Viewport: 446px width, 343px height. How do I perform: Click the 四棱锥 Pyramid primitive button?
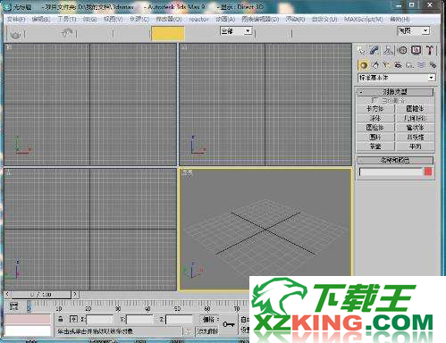point(415,138)
